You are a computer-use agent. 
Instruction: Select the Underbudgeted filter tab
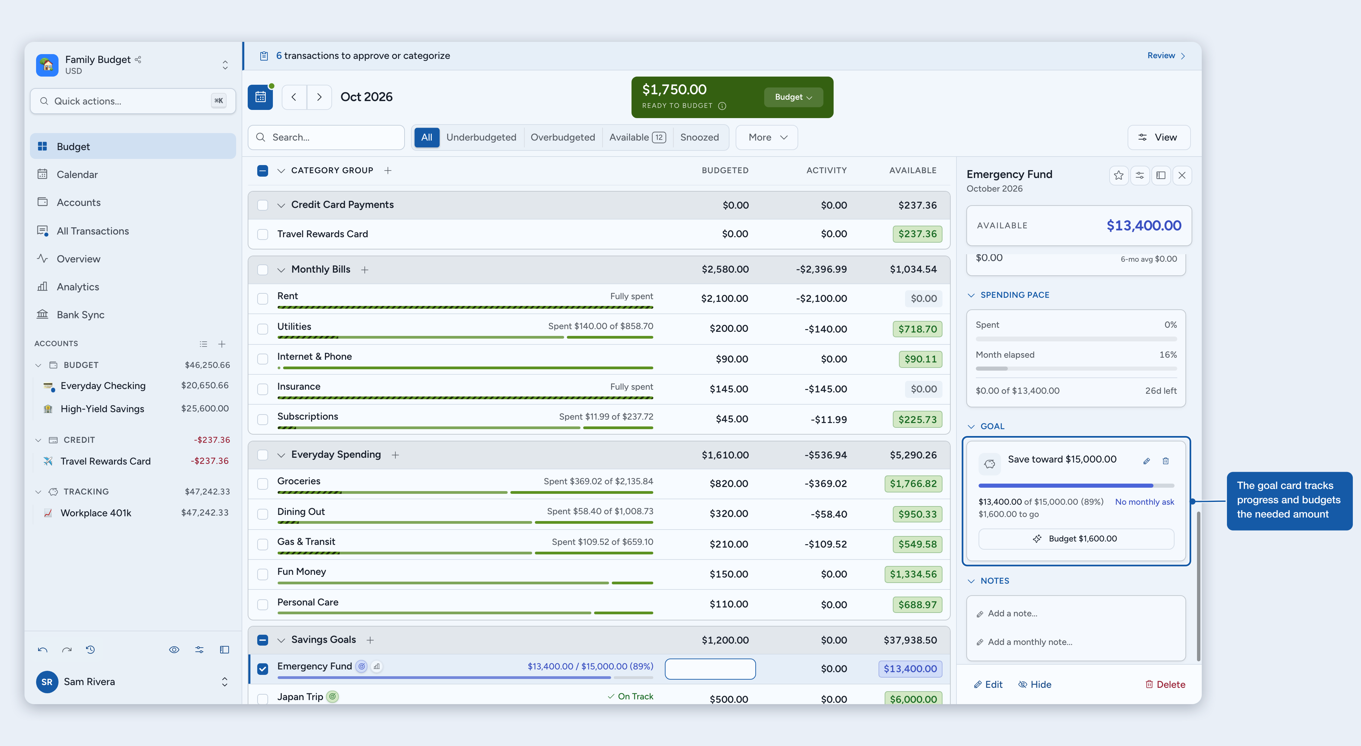481,137
